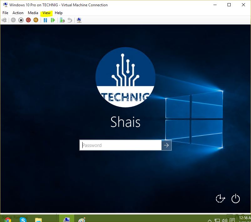Open the View menu
This screenshot has height=222, width=251.
pos(46,13)
